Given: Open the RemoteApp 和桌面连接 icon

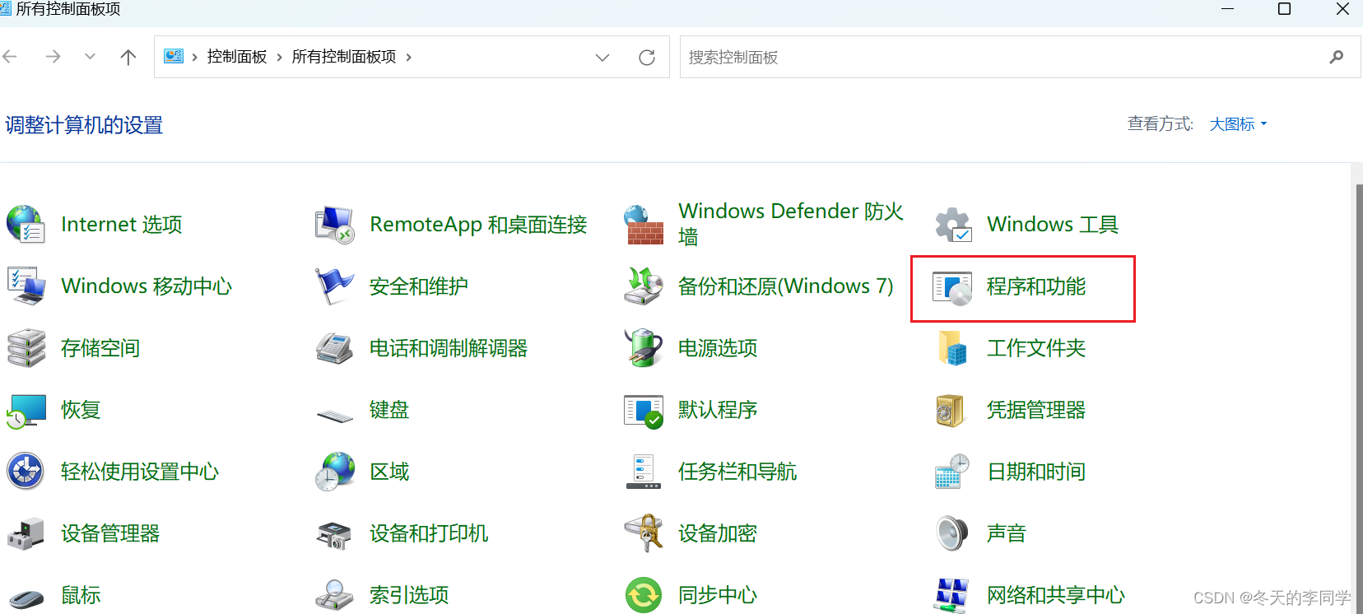Looking at the screenshot, I should pyautogui.click(x=334, y=224).
